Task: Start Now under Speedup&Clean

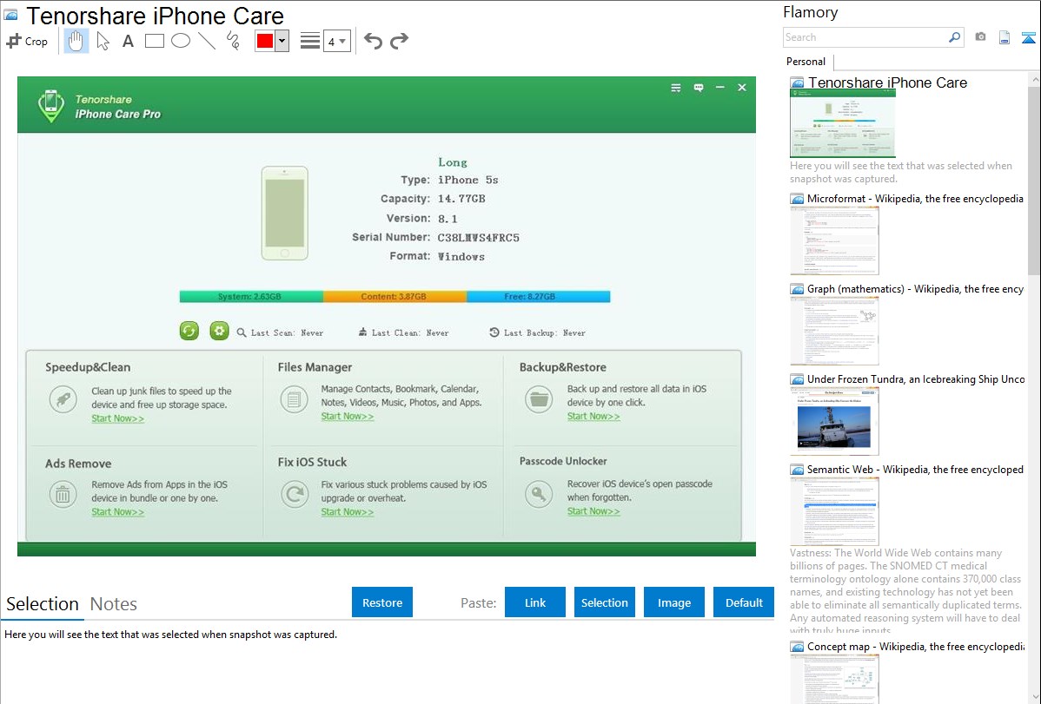Action: [117, 418]
